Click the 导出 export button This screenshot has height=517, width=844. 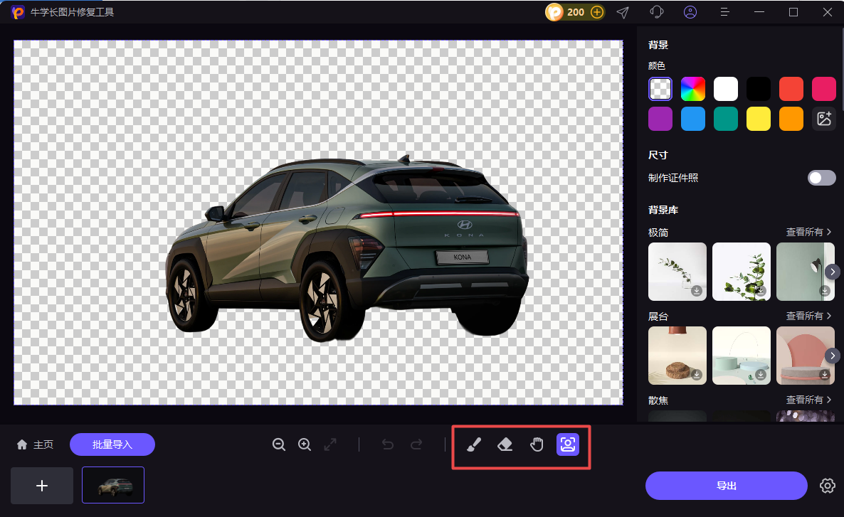726,486
